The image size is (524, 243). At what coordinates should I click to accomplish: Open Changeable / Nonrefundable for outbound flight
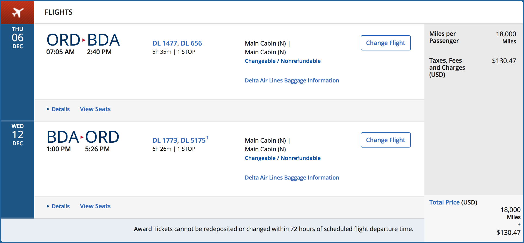[x=283, y=61]
